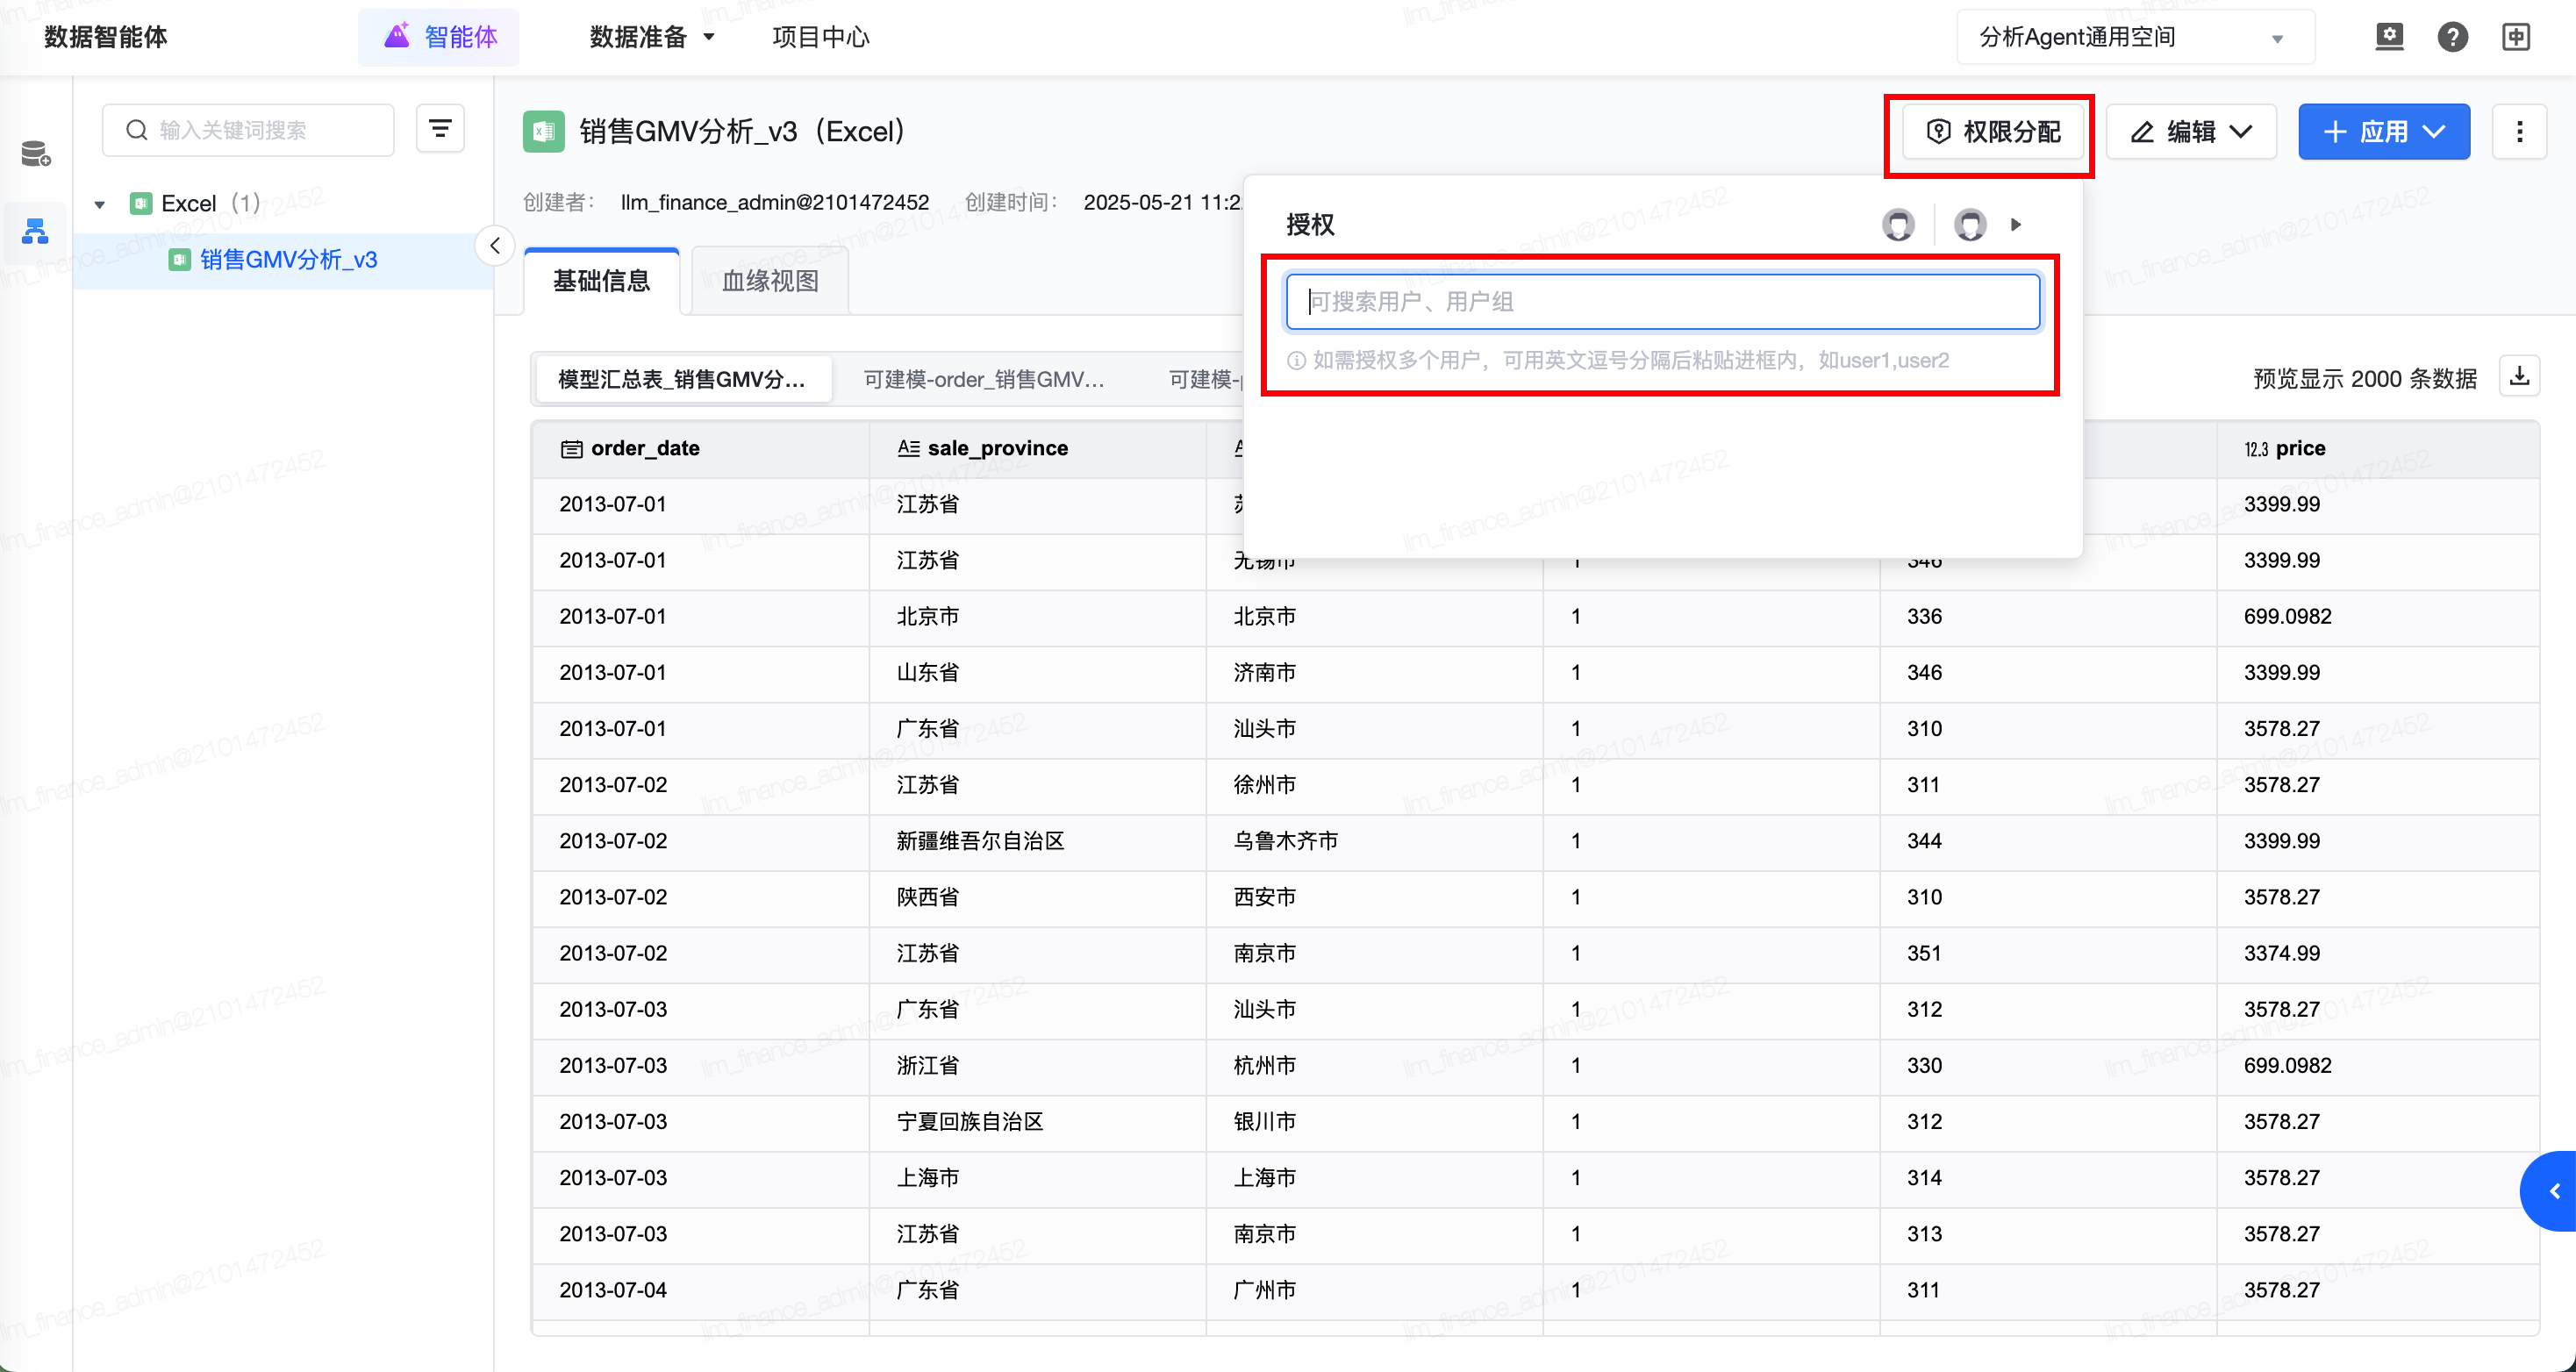
Task: Switch to the 基础信息 tab
Action: [x=602, y=281]
